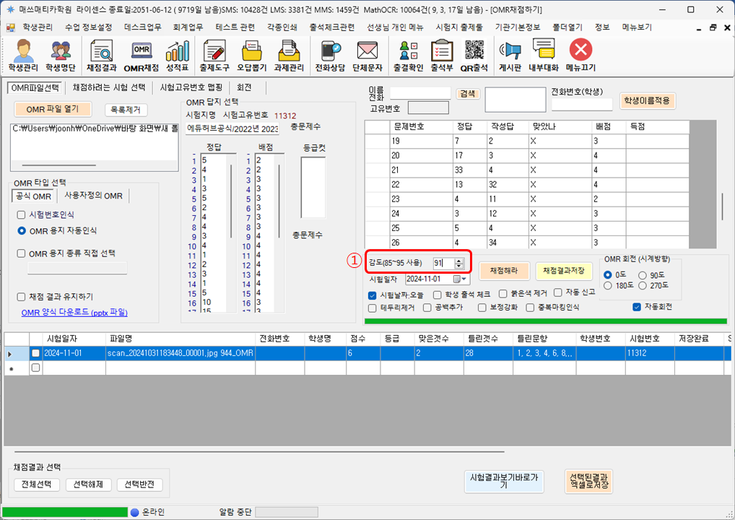Click the green grading progress bar
735x520 pixels.
[x=546, y=321]
